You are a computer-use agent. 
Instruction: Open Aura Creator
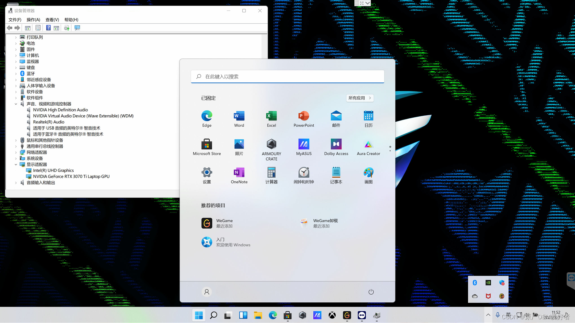coord(368,147)
